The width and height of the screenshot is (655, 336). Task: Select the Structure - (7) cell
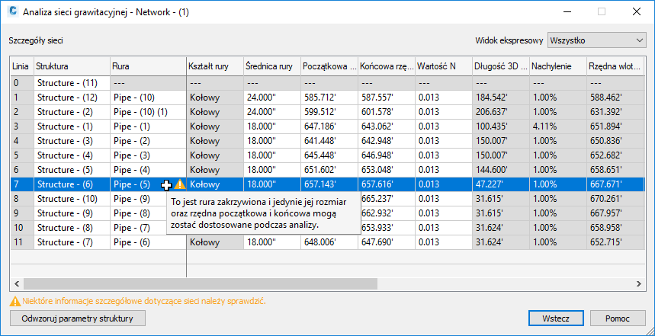pos(72,242)
